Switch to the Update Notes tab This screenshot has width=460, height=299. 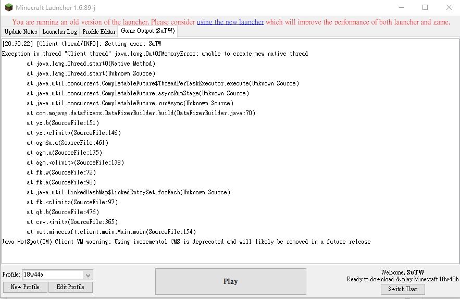21,32
